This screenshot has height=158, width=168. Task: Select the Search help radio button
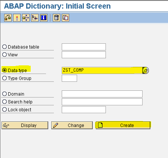(4, 102)
